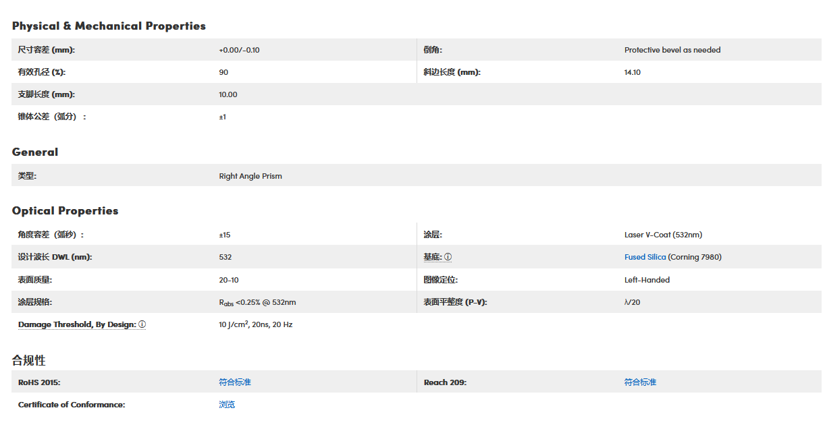Click the Damage Threshold, By Design label
Screen dimensions: 827x433
[77, 324]
